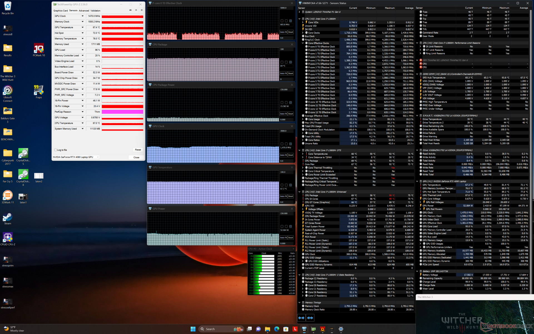Screen dimensions: 534x334
Task: Click the HWiNFO icon in the taskbar
Action: pyautogui.click(x=304, y=329)
